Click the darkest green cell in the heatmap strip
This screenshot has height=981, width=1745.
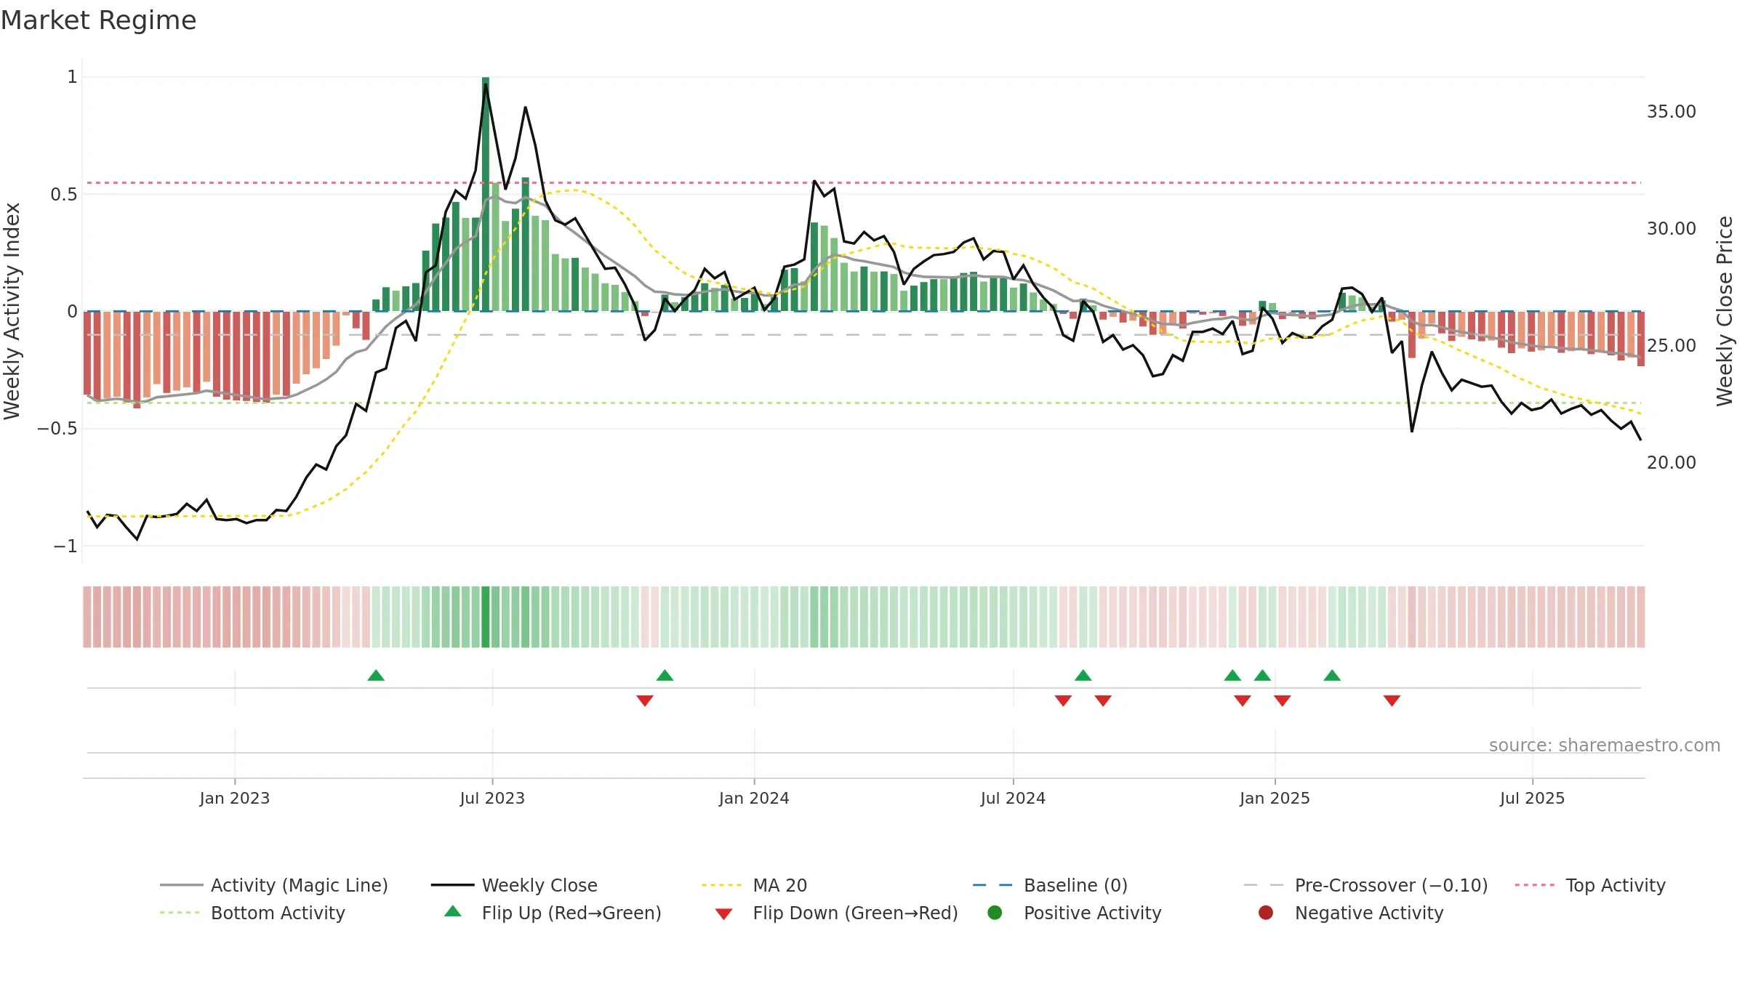coord(486,617)
